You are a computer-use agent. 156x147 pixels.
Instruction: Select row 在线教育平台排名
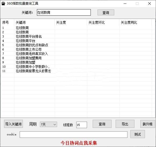click(x=76, y=36)
